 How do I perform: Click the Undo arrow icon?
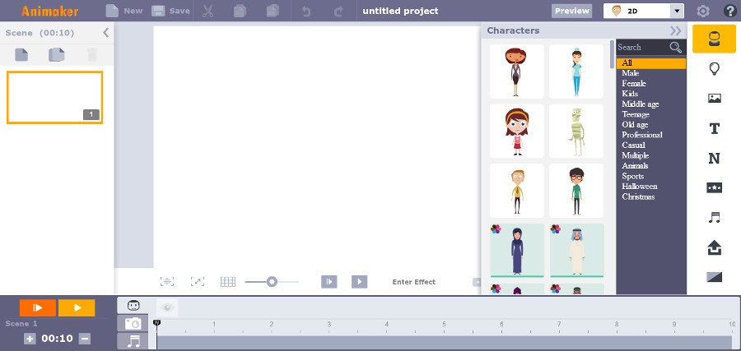click(305, 12)
